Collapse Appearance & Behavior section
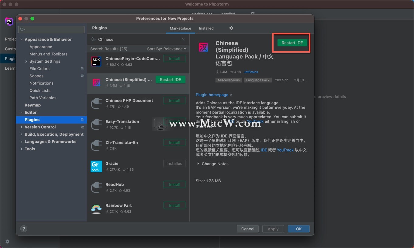 (x=22, y=40)
